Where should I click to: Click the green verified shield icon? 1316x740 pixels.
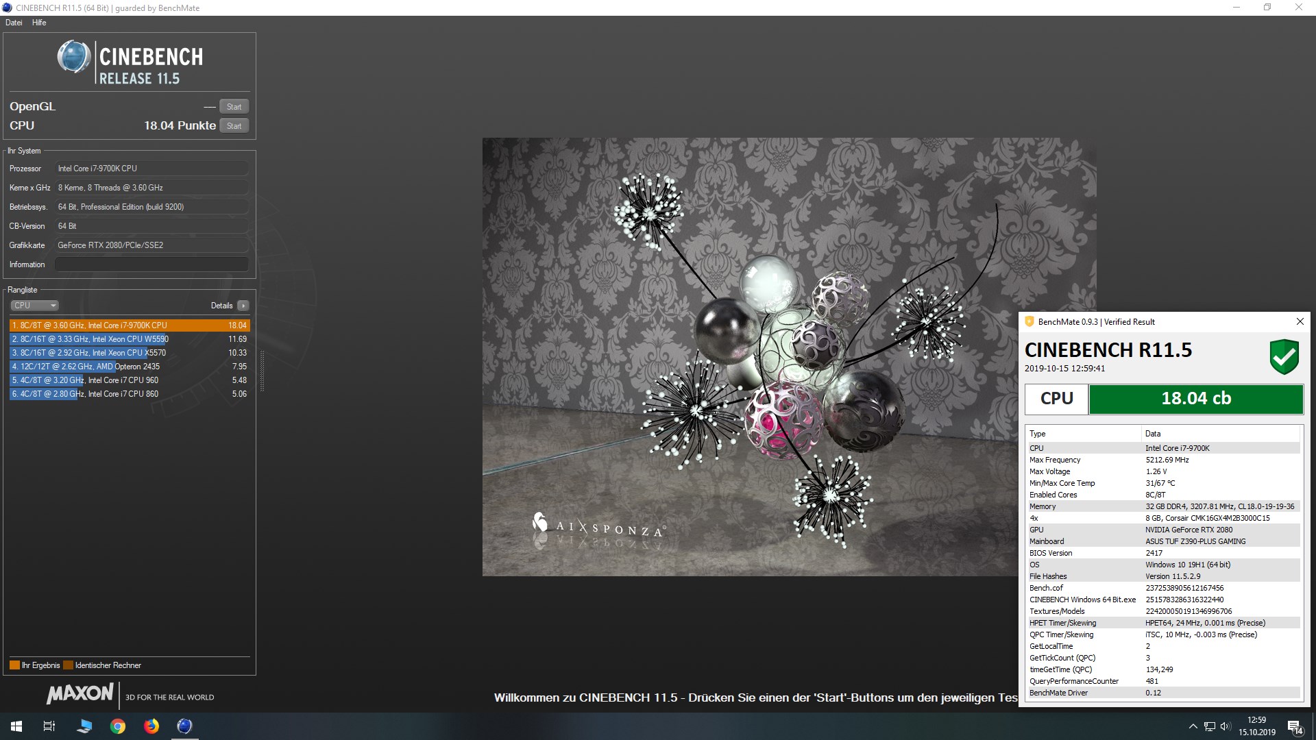(x=1284, y=356)
